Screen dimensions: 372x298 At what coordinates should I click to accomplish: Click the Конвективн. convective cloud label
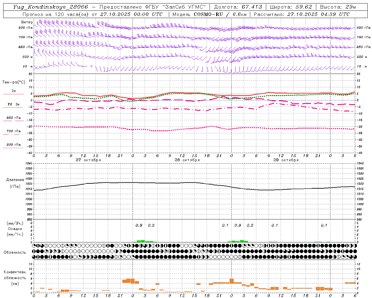(15, 272)
